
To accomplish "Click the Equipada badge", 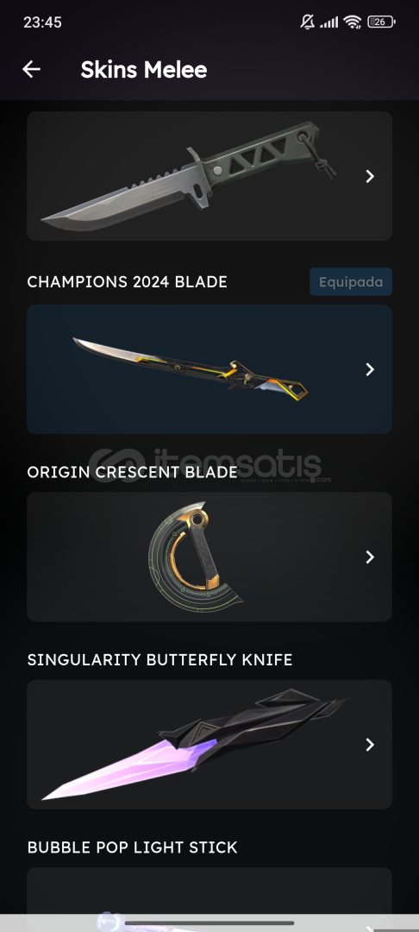I will pos(351,281).
